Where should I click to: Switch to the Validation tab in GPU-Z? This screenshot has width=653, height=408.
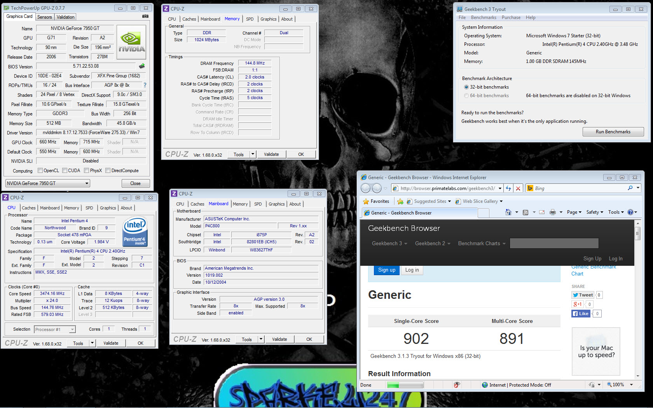tap(65, 17)
